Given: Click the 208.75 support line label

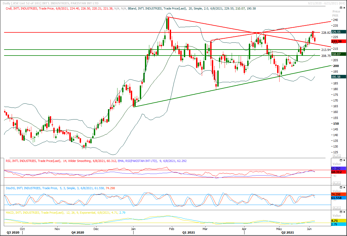Looking at the screenshot, I should tap(326, 56).
